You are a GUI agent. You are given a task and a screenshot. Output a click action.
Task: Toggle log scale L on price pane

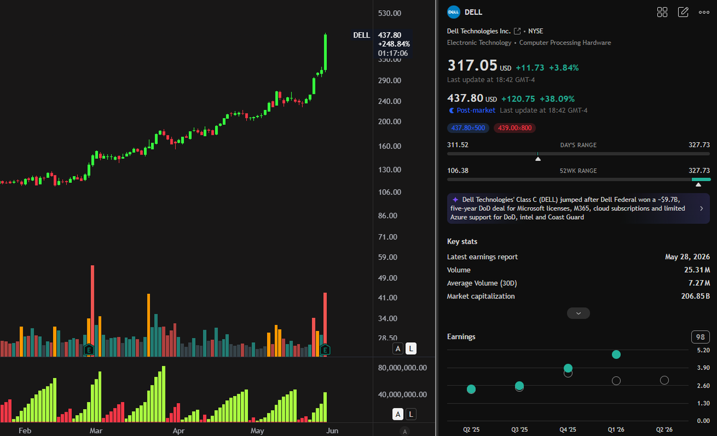(411, 349)
